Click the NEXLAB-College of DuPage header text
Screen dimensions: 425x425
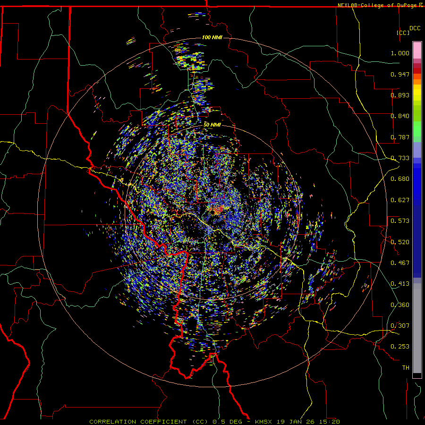(x=377, y=5)
